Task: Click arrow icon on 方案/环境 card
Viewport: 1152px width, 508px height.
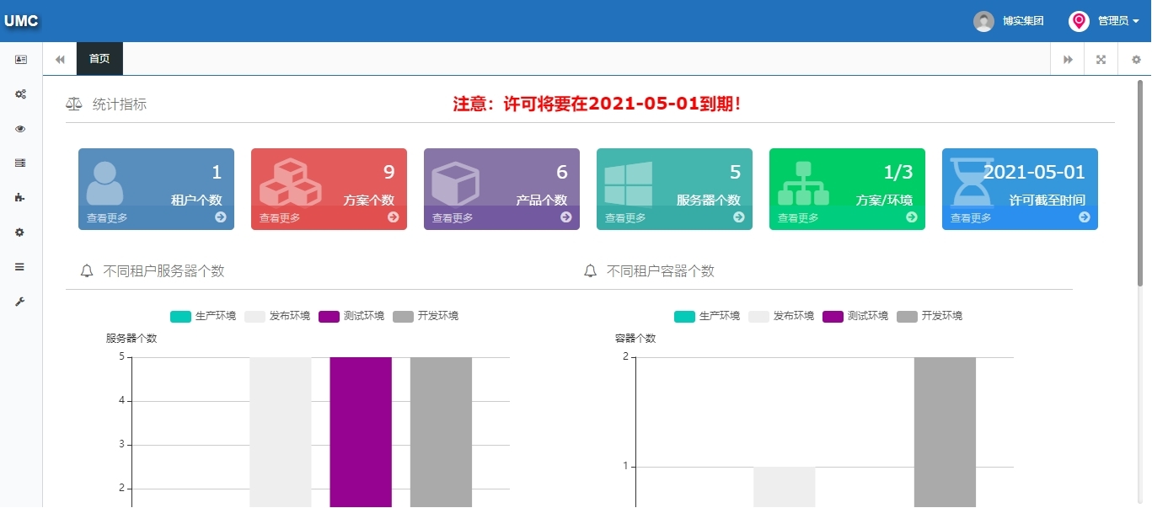Action: pos(912,217)
